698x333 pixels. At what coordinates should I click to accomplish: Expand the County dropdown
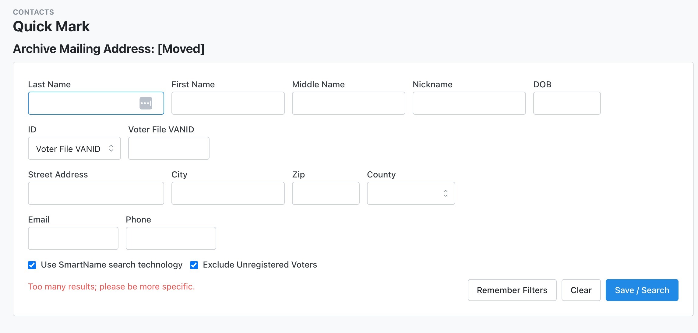coord(411,193)
